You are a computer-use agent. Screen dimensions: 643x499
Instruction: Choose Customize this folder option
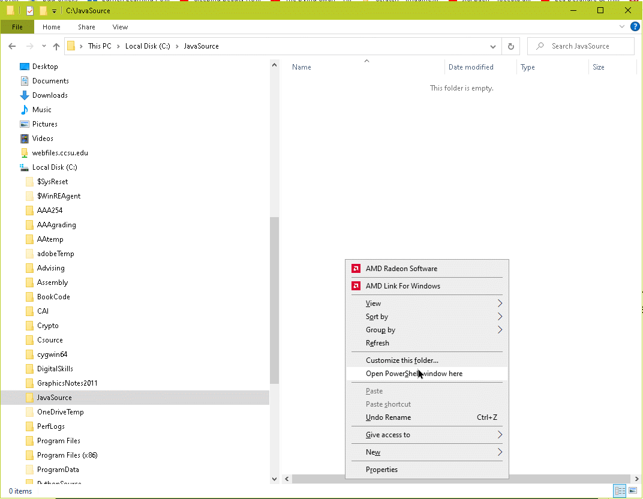click(427, 360)
